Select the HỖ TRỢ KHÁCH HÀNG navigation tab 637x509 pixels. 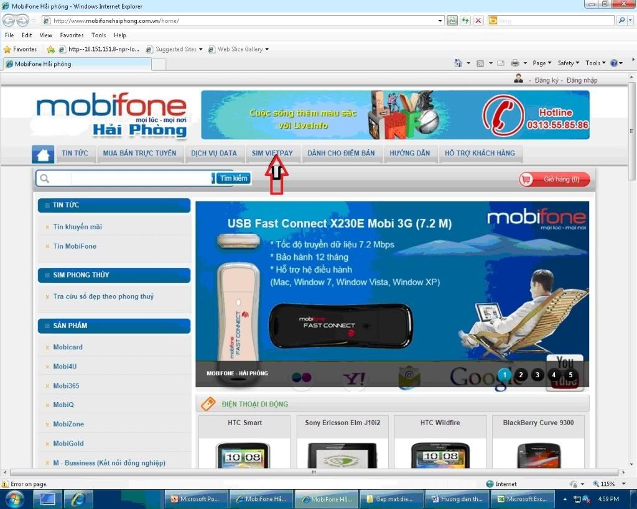pyautogui.click(x=480, y=154)
